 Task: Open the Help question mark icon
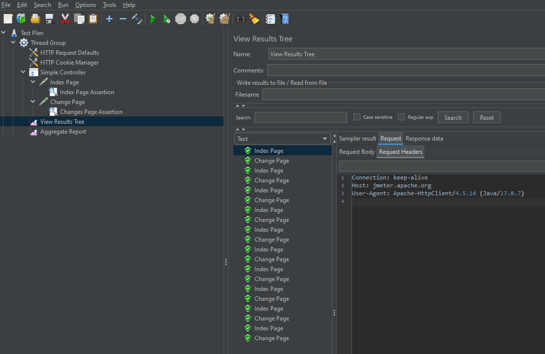coord(285,19)
